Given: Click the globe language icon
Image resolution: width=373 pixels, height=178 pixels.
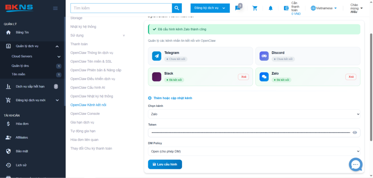Looking at the screenshot, I should pyautogui.click(x=313, y=8).
